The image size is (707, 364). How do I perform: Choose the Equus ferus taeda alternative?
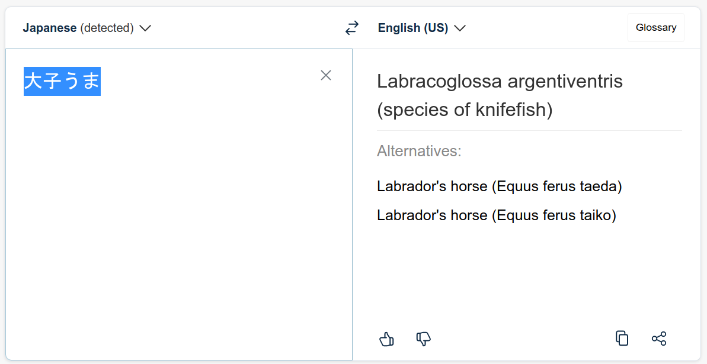click(x=499, y=186)
